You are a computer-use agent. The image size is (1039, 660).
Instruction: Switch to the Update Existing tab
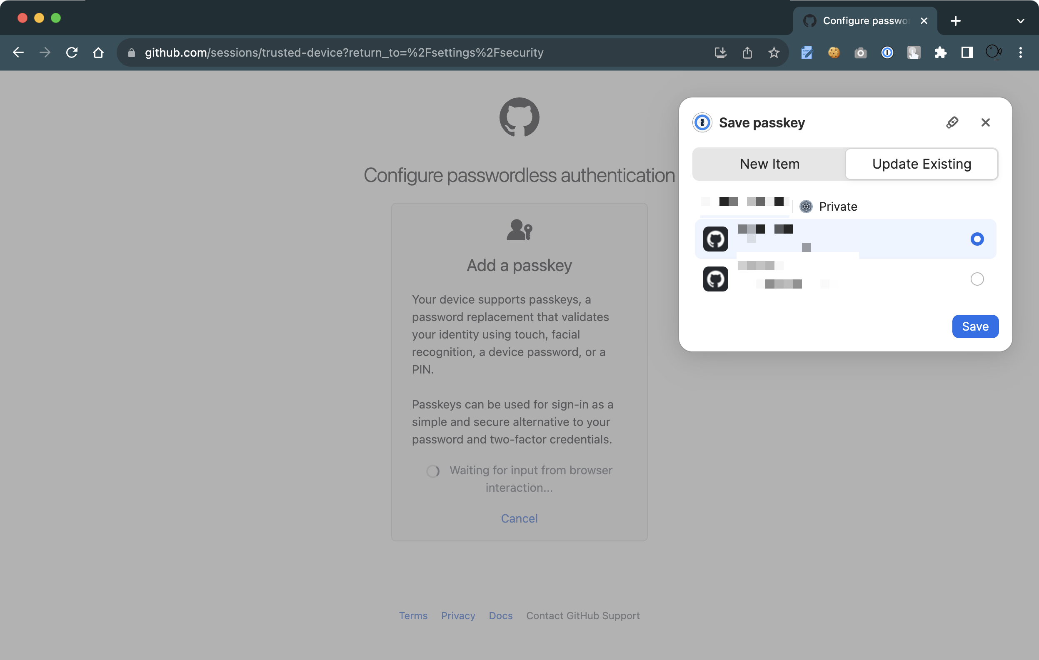click(x=921, y=164)
